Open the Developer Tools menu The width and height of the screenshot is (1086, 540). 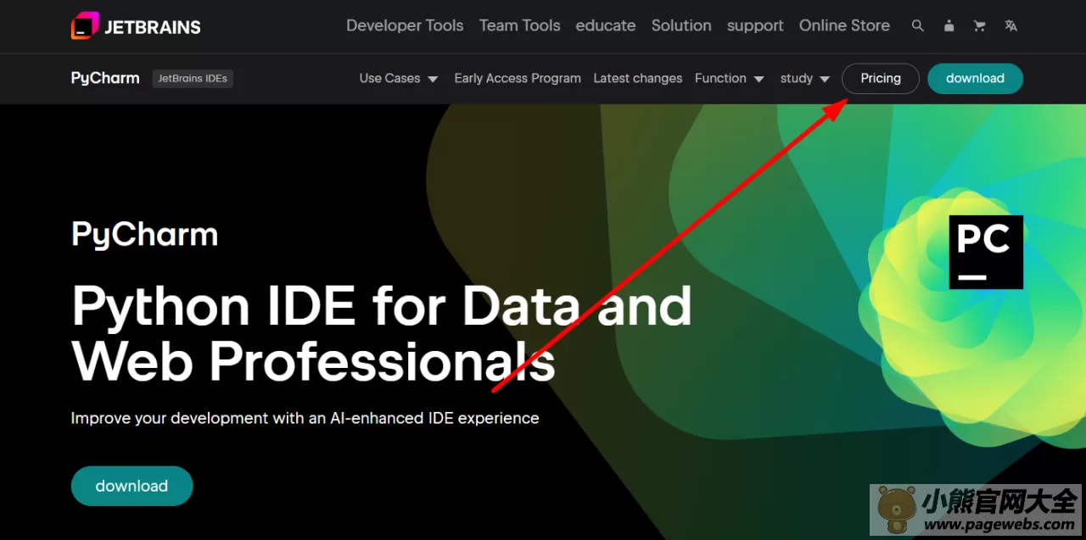point(405,25)
